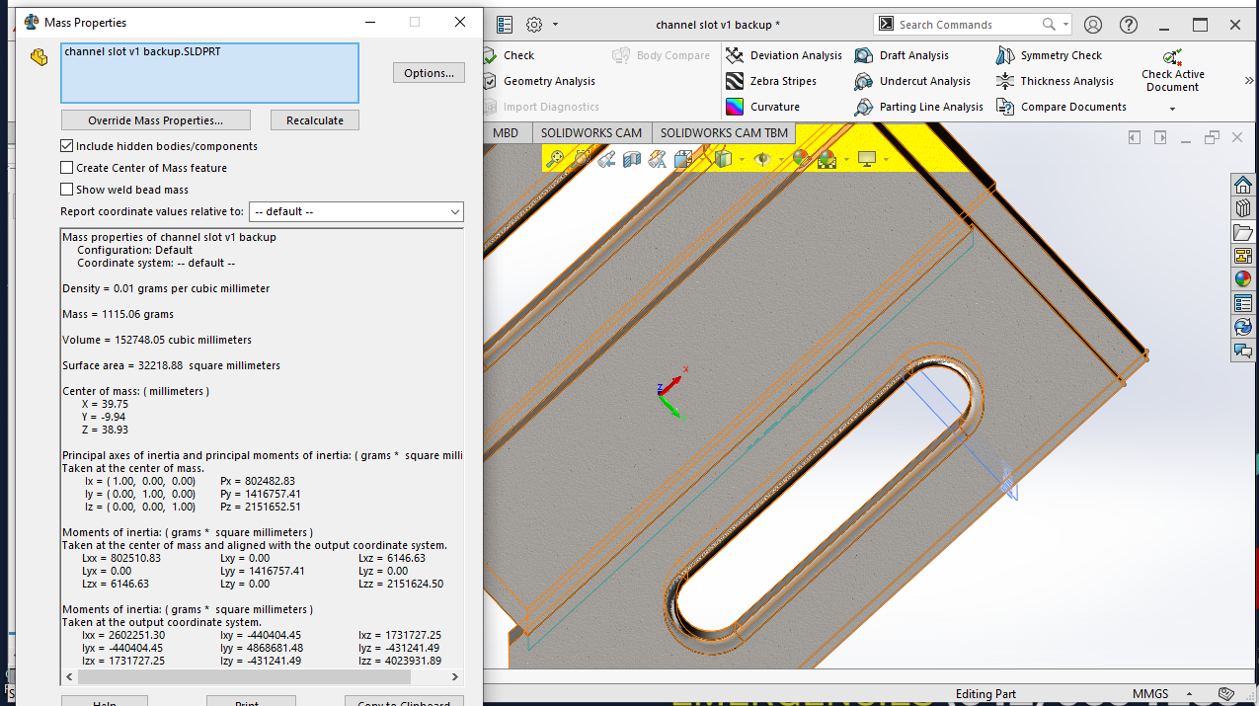Click Options gear icon in title bar
1259x706 pixels.
pyautogui.click(x=534, y=25)
